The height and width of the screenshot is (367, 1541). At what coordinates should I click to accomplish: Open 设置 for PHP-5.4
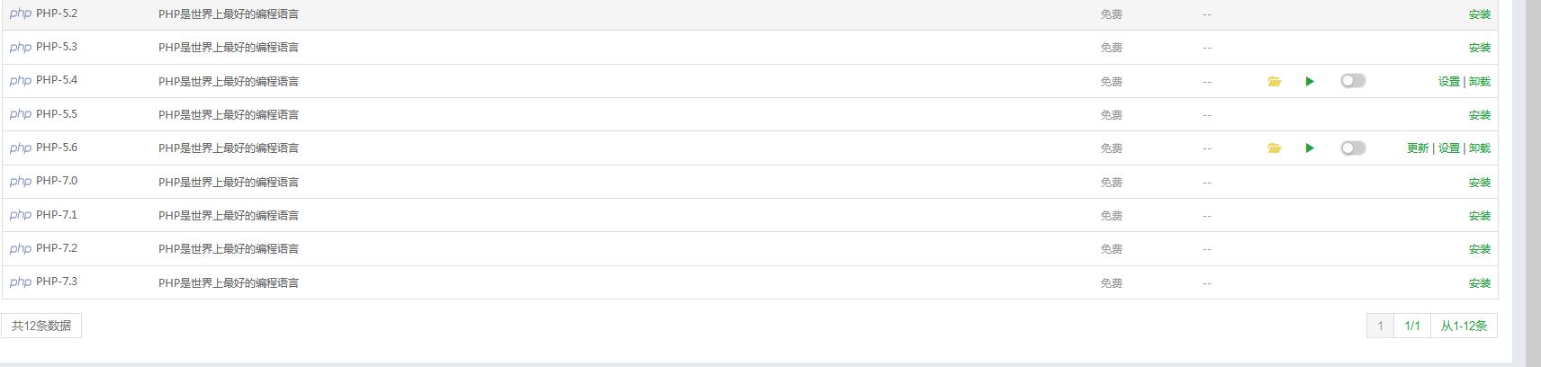pos(1448,81)
